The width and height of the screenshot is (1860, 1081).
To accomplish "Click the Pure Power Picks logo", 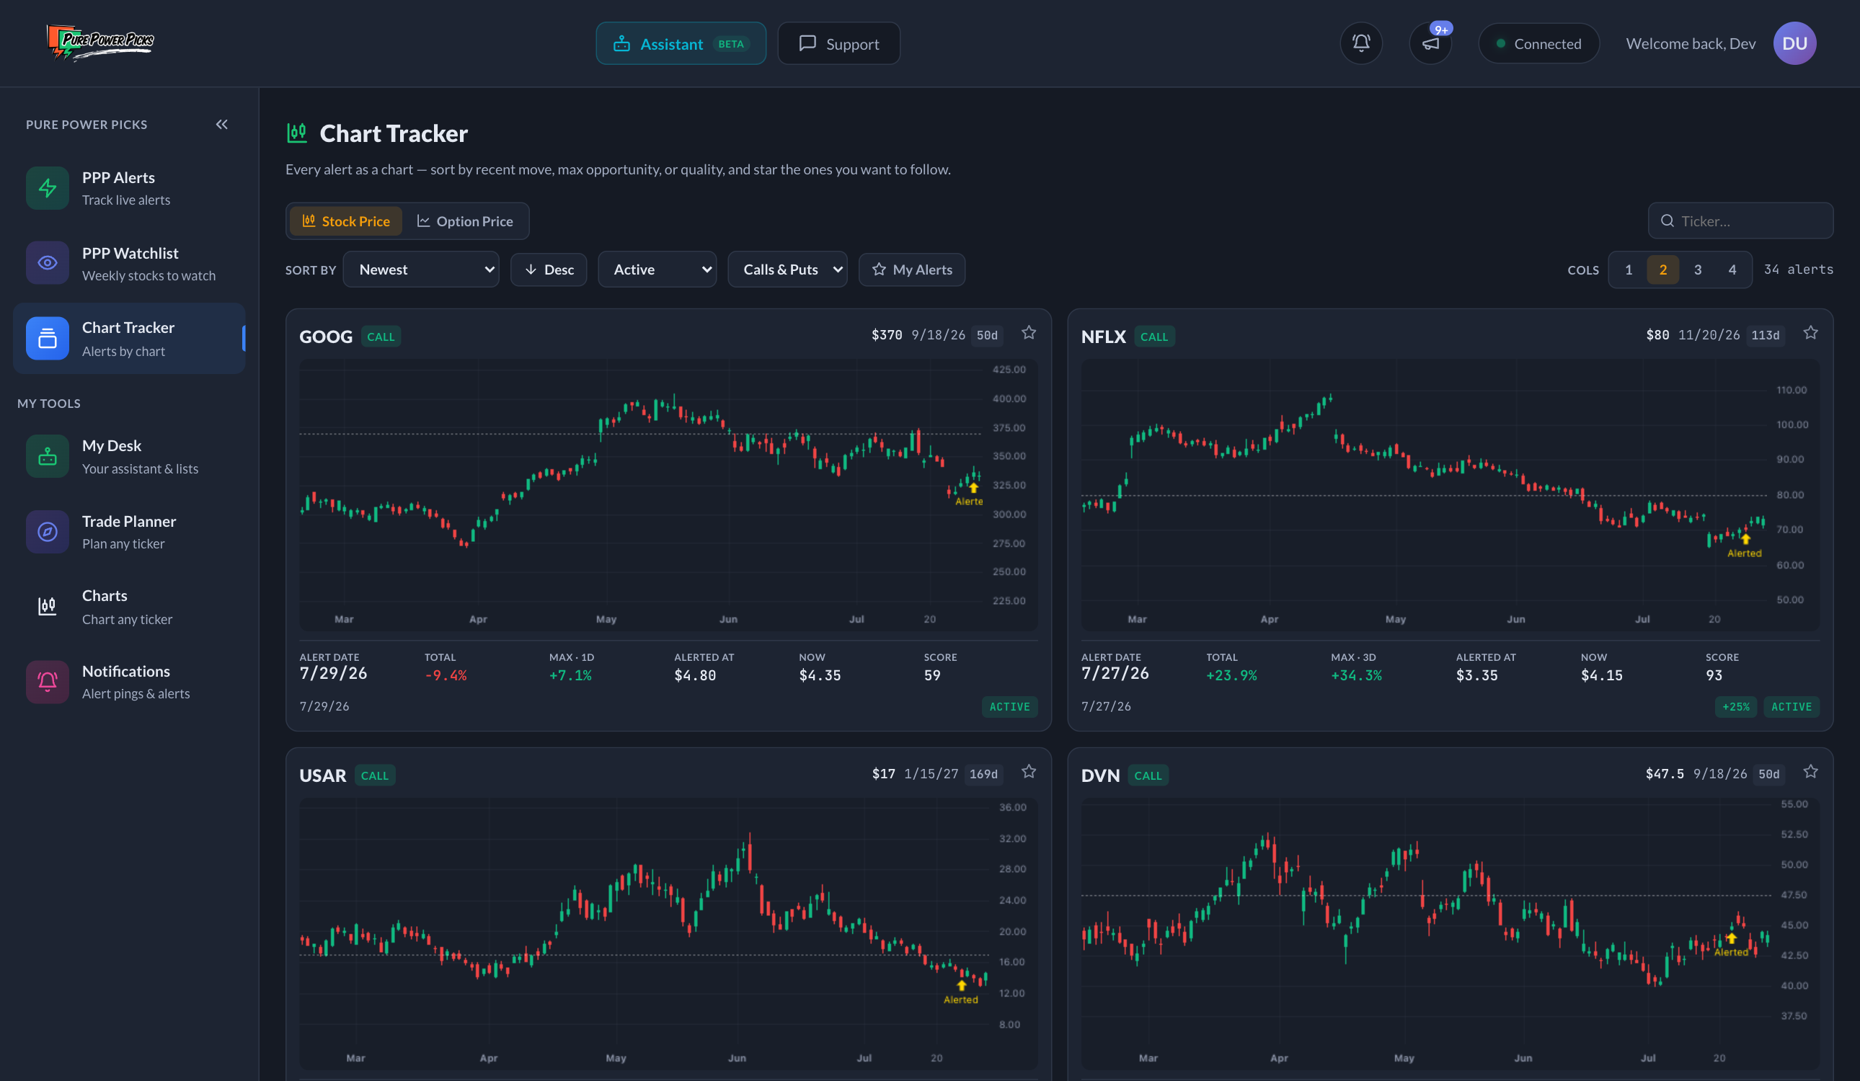I will (99, 42).
